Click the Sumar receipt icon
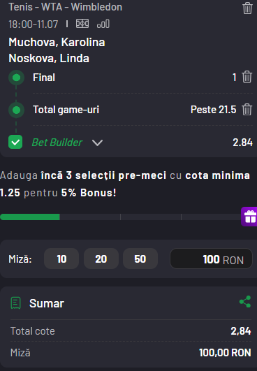Image resolution: width=257 pixels, height=371 pixels. (x=16, y=303)
